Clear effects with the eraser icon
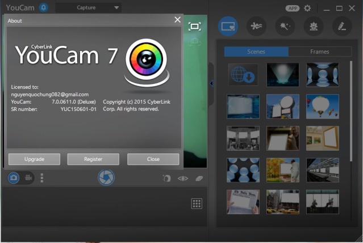The height and width of the screenshot is (243, 363). [x=199, y=178]
